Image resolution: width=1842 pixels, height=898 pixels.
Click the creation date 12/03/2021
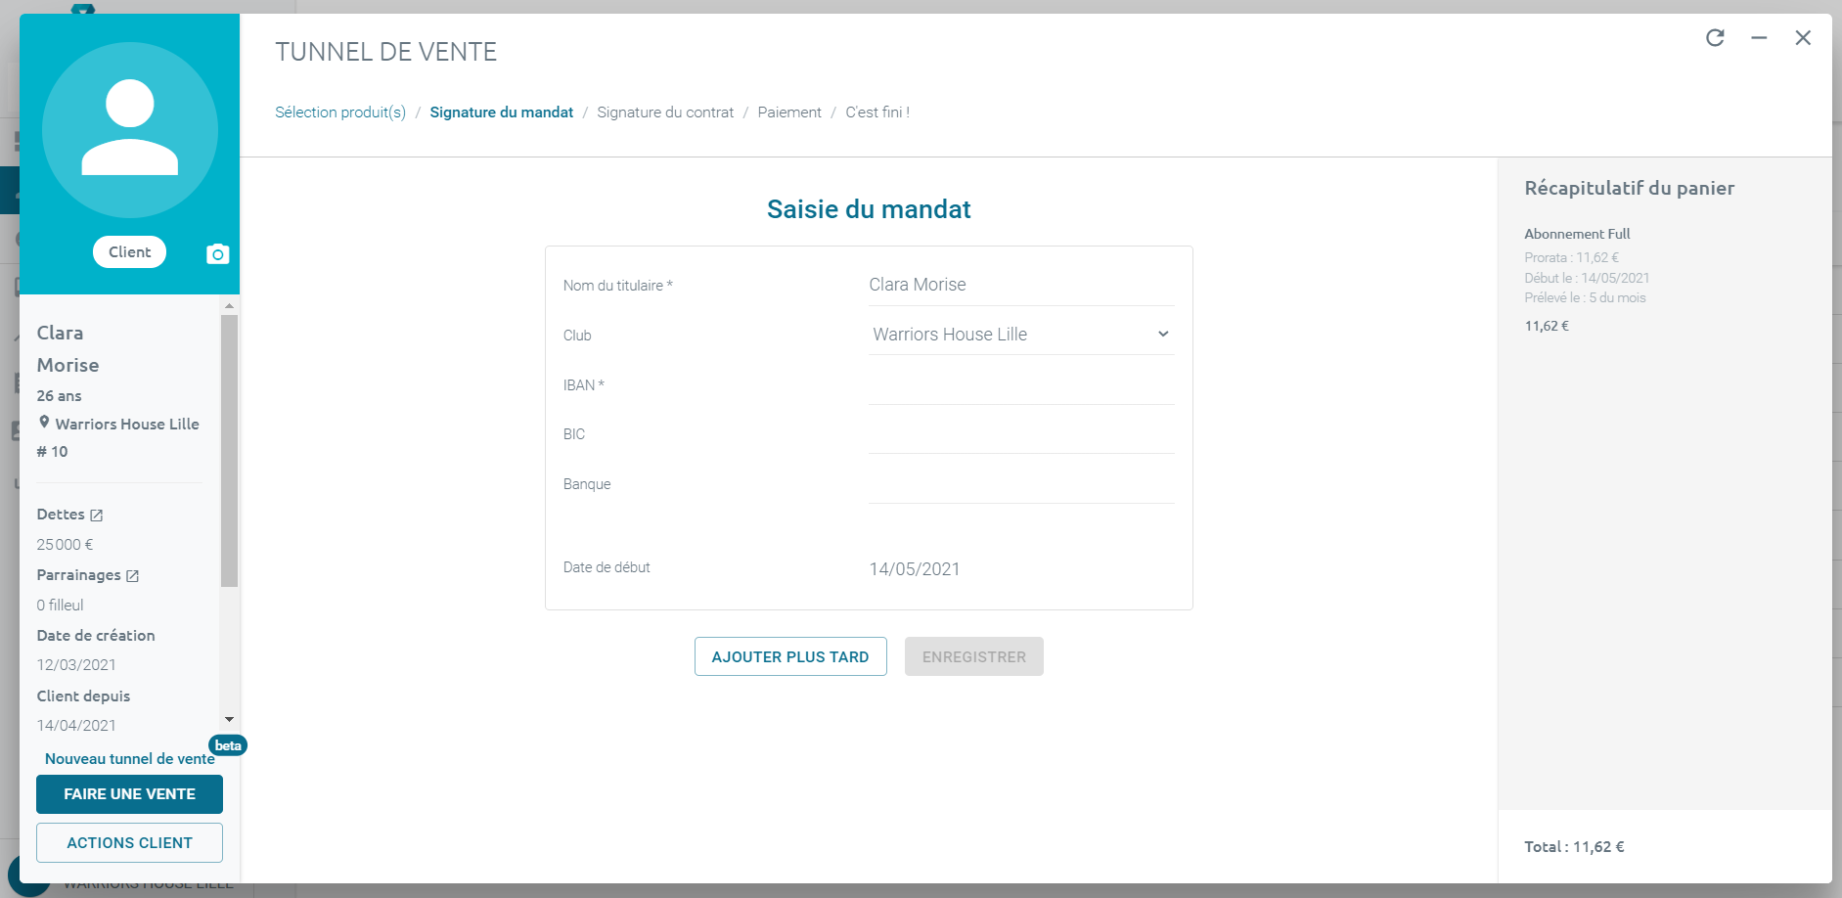[x=76, y=665]
